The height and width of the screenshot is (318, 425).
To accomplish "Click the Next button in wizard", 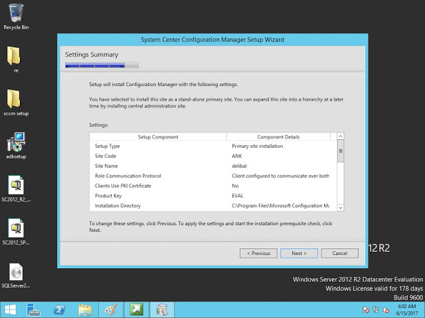I will 299,253.
